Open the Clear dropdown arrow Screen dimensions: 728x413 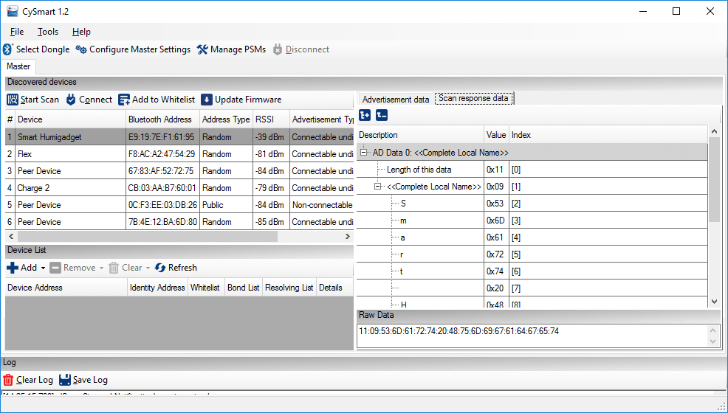click(x=148, y=268)
